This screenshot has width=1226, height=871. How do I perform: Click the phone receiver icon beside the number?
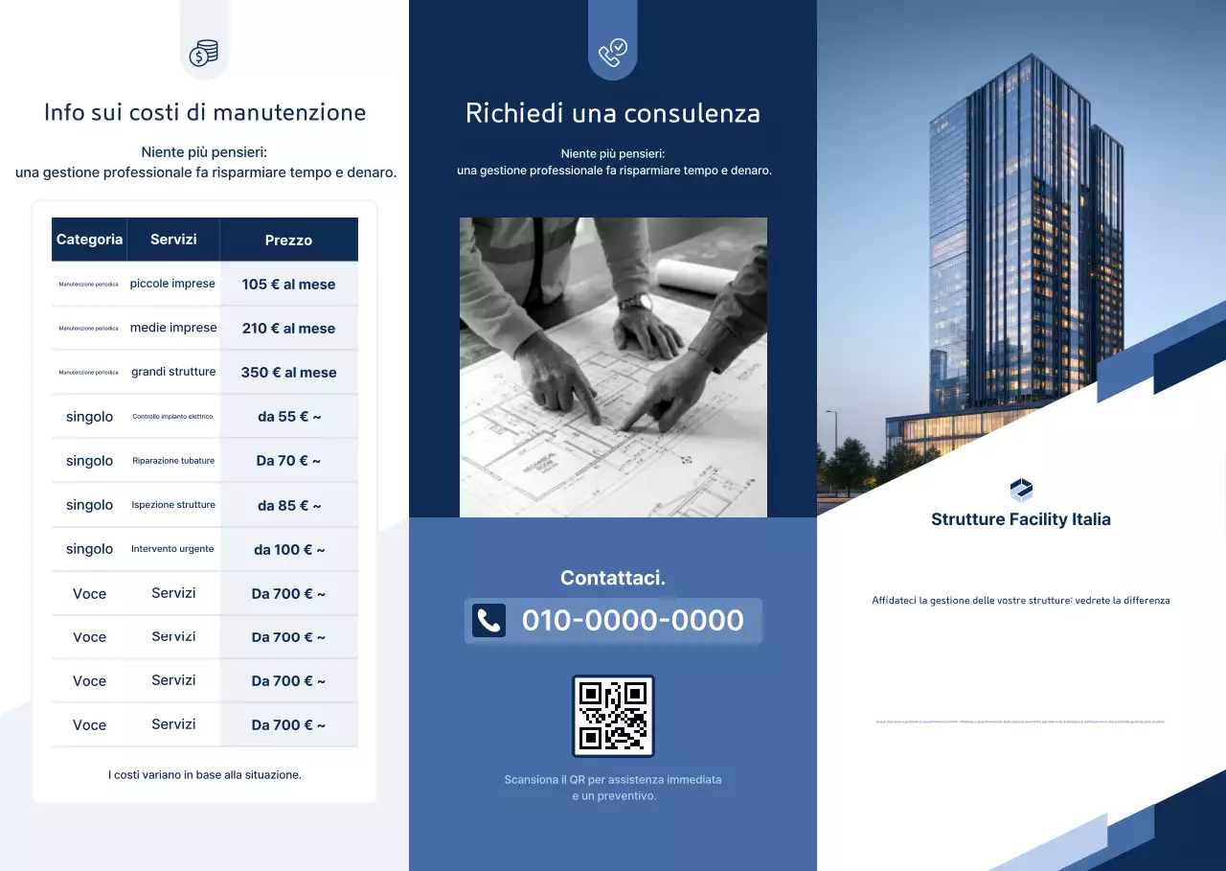click(x=488, y=620)
